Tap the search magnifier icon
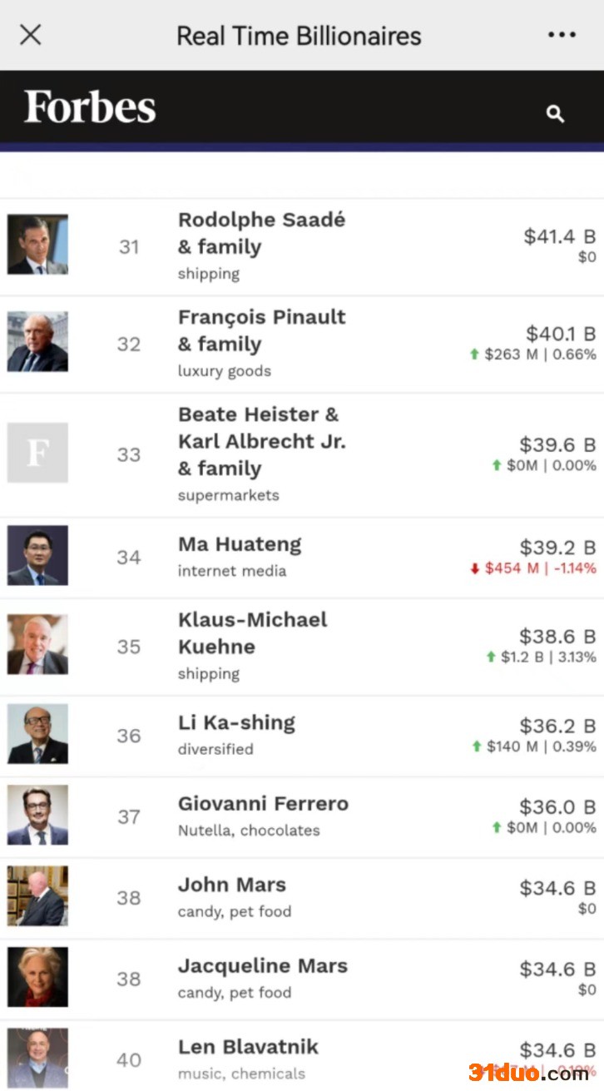The height and width of the screenshot is (1091, 604). 555,114
